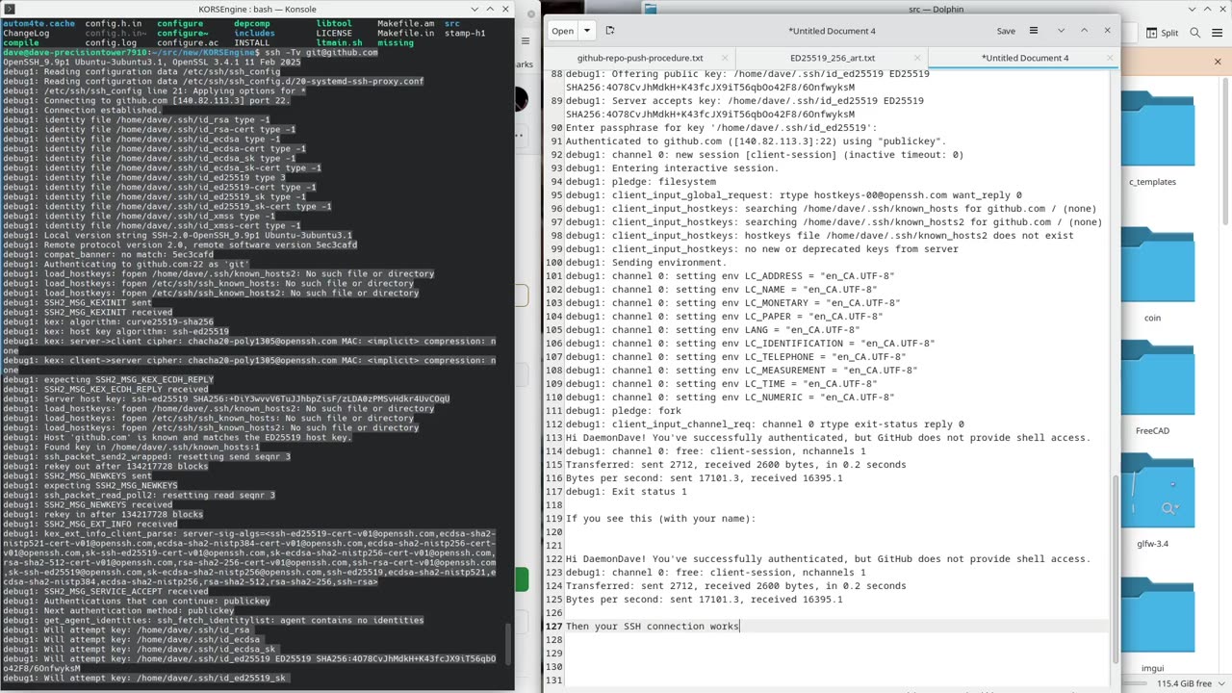Click 'debug1: pledge: fork' line

(x=623, y=411)
